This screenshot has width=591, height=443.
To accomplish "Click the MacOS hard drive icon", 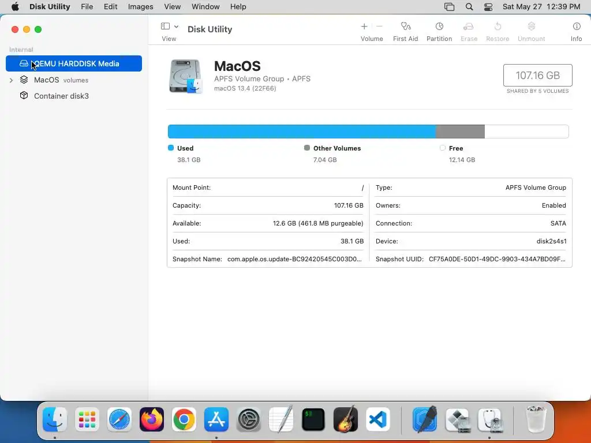I will (185, 76).
